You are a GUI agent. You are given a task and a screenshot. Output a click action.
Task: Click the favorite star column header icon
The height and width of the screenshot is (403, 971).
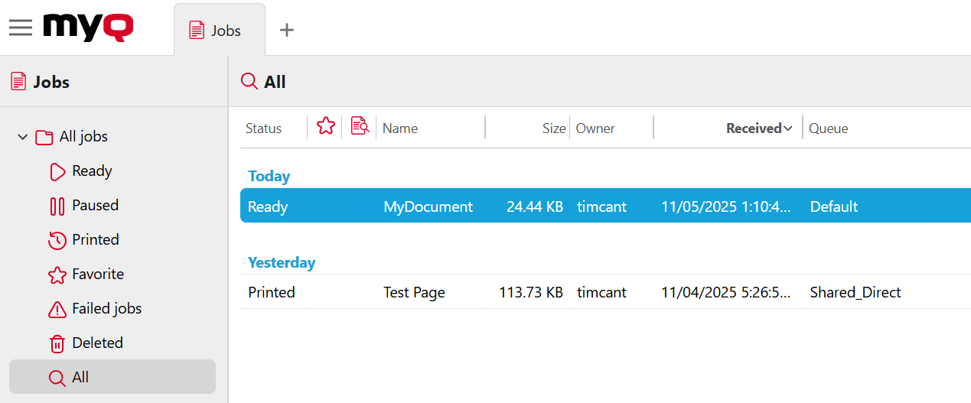point(326,127)
